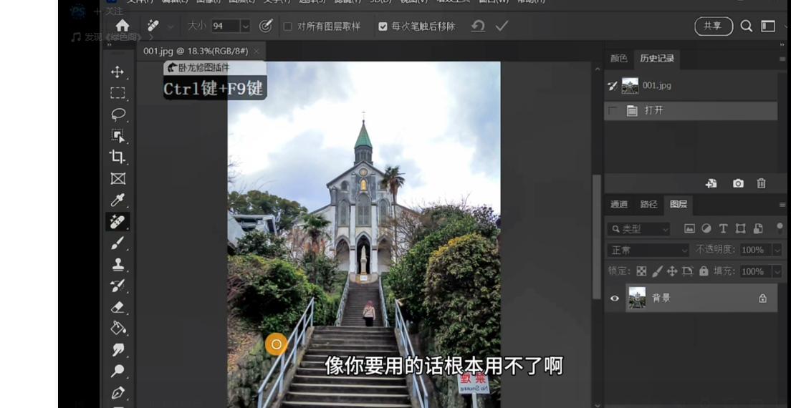Filter layers by adjustment layers icon
Screen dimensions: 791x408
click(706, 228)
